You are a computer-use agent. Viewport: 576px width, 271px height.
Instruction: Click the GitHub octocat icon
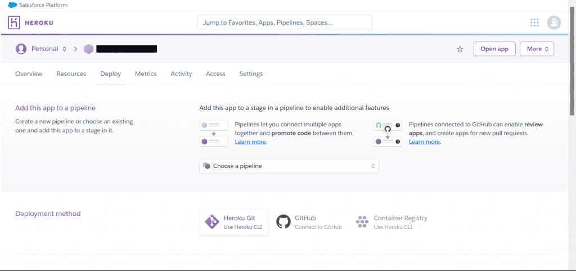click(x=283, y=222)
